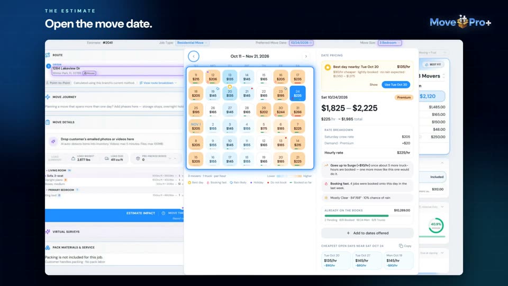
Task: Open the Preferred Move Date picker field
Action: 301,43
